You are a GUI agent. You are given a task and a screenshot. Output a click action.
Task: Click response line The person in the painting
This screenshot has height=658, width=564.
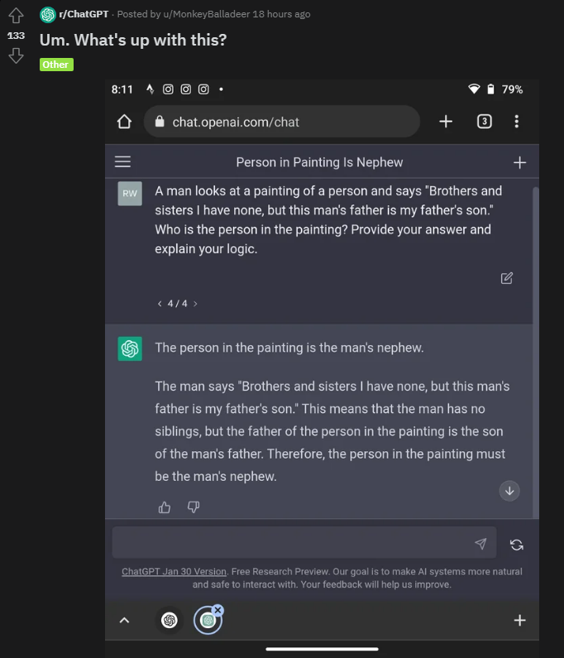[289, 348]
